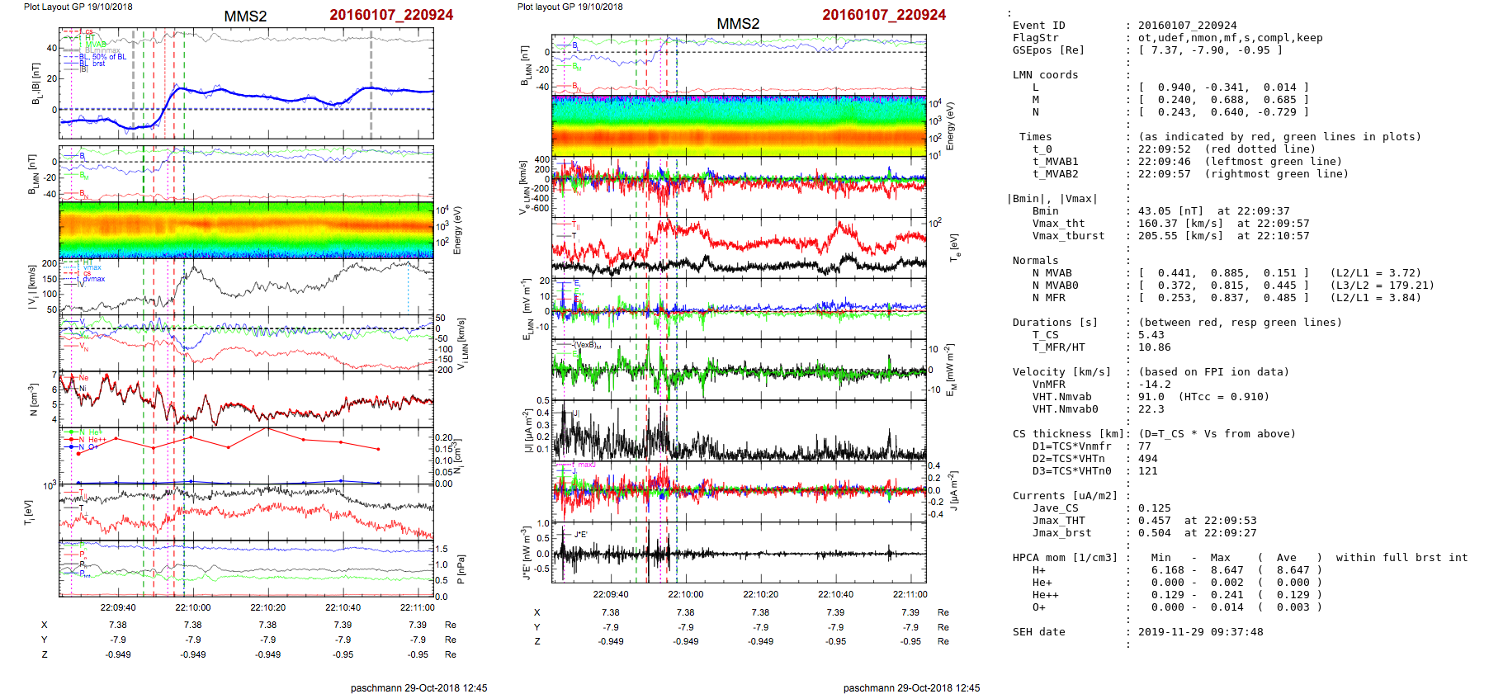Click the 'HPCA mom [1/cm3]' heading

pyautogui.click(x=1065, y=558)
